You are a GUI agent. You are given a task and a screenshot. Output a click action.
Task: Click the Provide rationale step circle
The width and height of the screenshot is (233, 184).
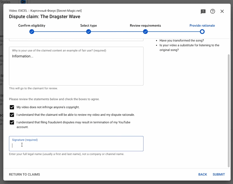click(x=202, y=32)
